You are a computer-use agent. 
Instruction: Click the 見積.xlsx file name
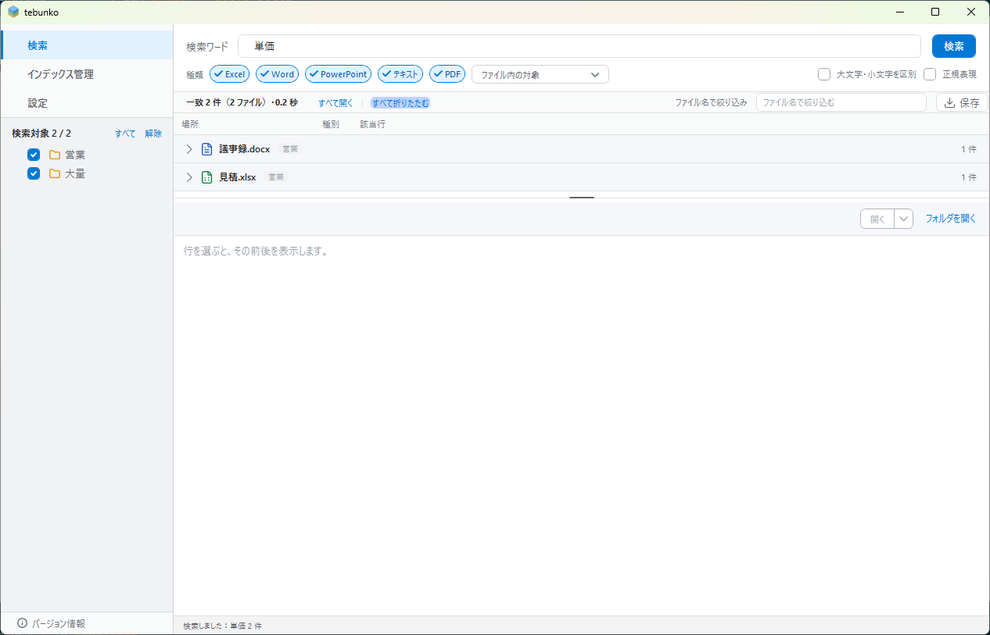click(238, 177)
